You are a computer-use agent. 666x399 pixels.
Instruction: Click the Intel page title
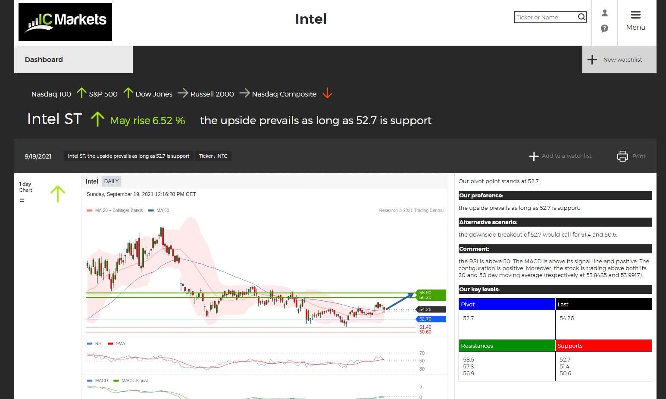tap(311, 19)
